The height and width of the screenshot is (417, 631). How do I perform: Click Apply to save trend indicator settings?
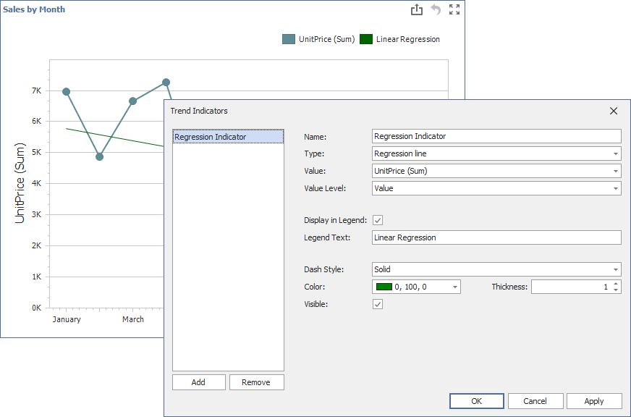593,400
